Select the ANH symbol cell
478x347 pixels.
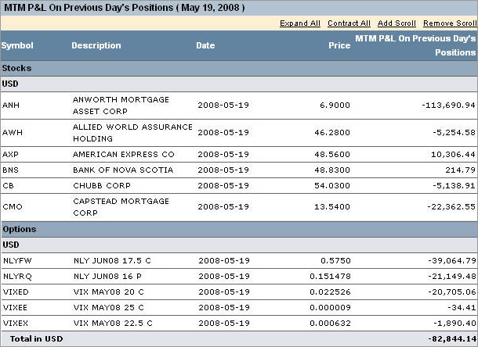[x=11, y=106]
